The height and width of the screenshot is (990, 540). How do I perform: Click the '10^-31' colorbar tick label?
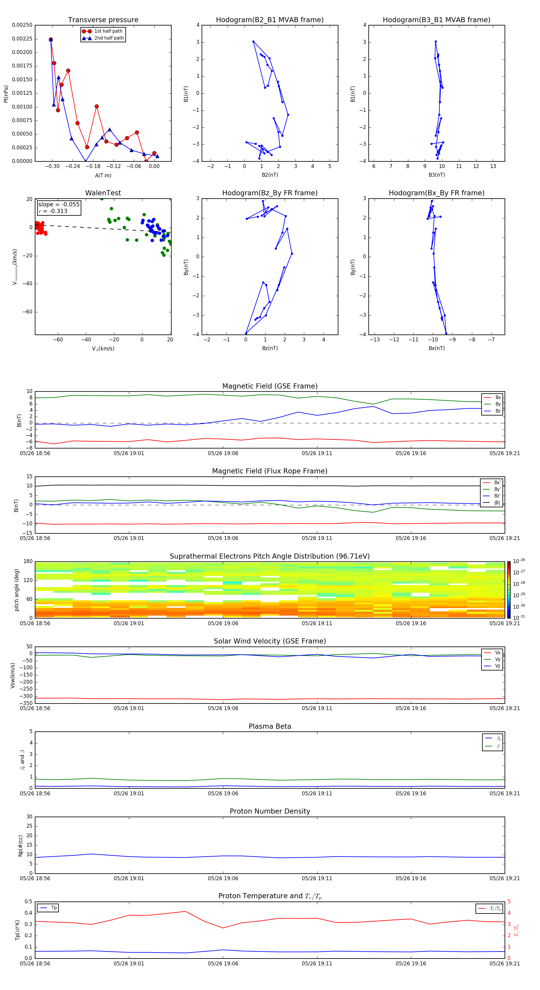519,618
